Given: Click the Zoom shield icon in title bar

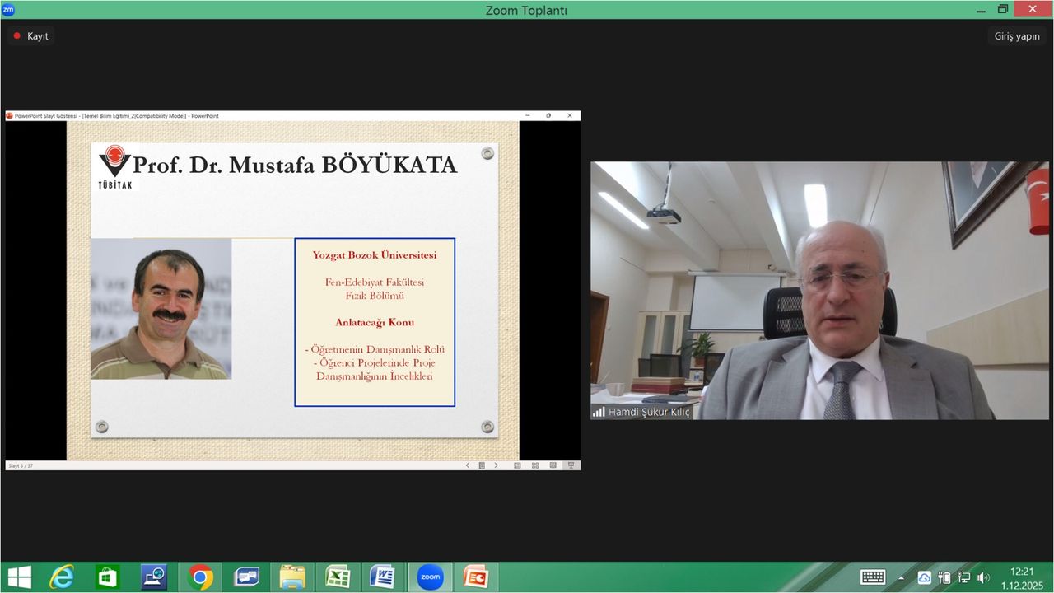Looking at the screenshot, I should click(8, 10).
